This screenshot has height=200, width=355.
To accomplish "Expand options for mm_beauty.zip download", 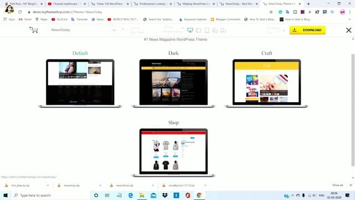I will tap(48, 185).
